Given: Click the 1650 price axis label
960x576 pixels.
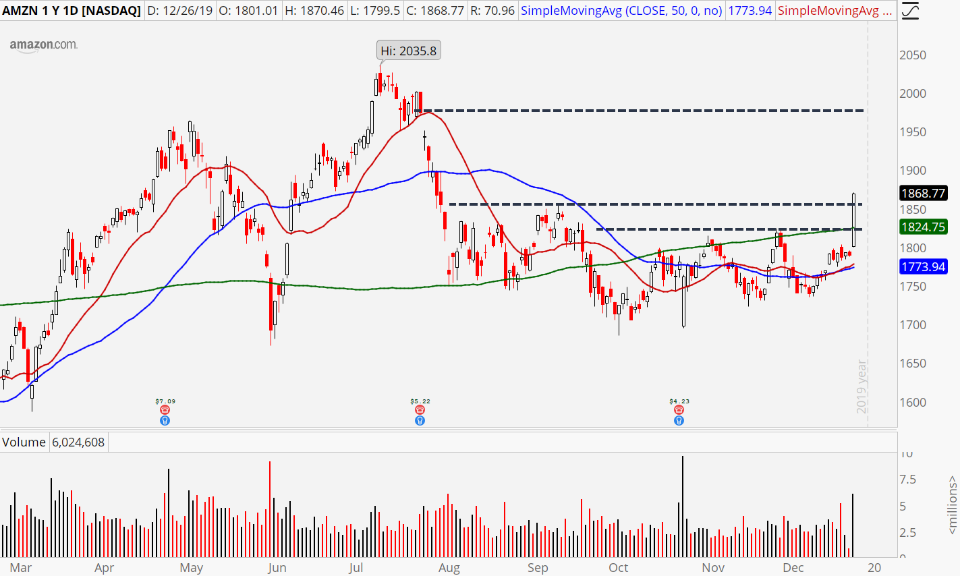Looking at the screenshot, I should (913, 364).
